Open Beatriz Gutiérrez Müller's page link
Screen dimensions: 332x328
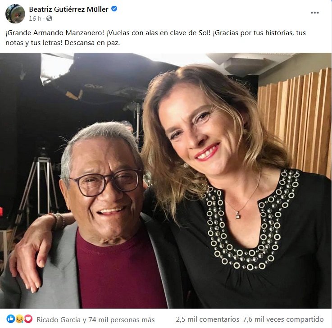coord(69,9)
